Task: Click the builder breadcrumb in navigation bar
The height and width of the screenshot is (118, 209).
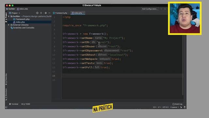Action: (10, 9)
